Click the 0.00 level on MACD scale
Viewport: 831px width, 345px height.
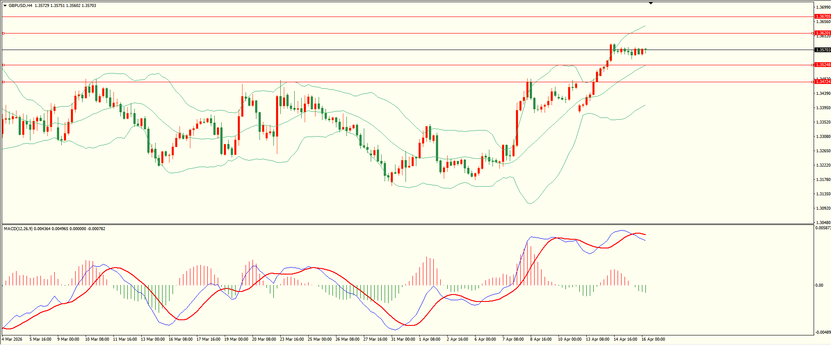819,285
